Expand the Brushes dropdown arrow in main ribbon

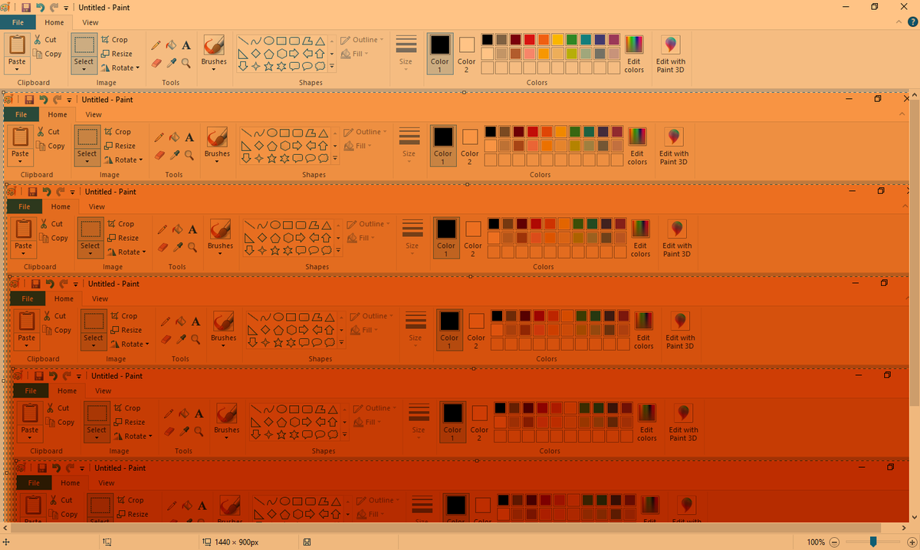214,69
